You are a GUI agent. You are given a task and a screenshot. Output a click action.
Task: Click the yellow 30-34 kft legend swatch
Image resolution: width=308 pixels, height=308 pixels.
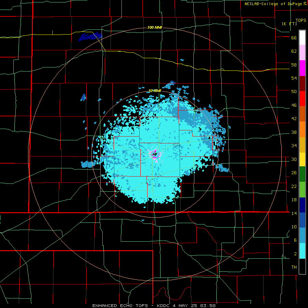302,159
